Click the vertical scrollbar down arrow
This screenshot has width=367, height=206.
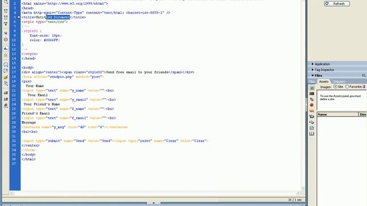coord(303,188)
